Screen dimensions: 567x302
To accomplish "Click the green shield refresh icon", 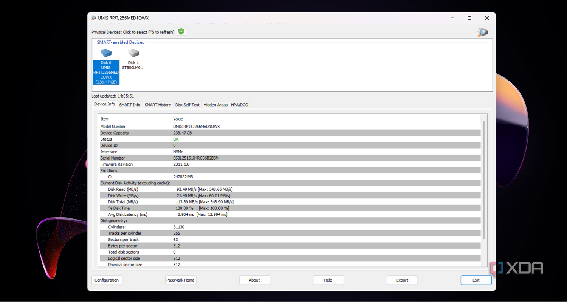I will click(x=181, y=32).
